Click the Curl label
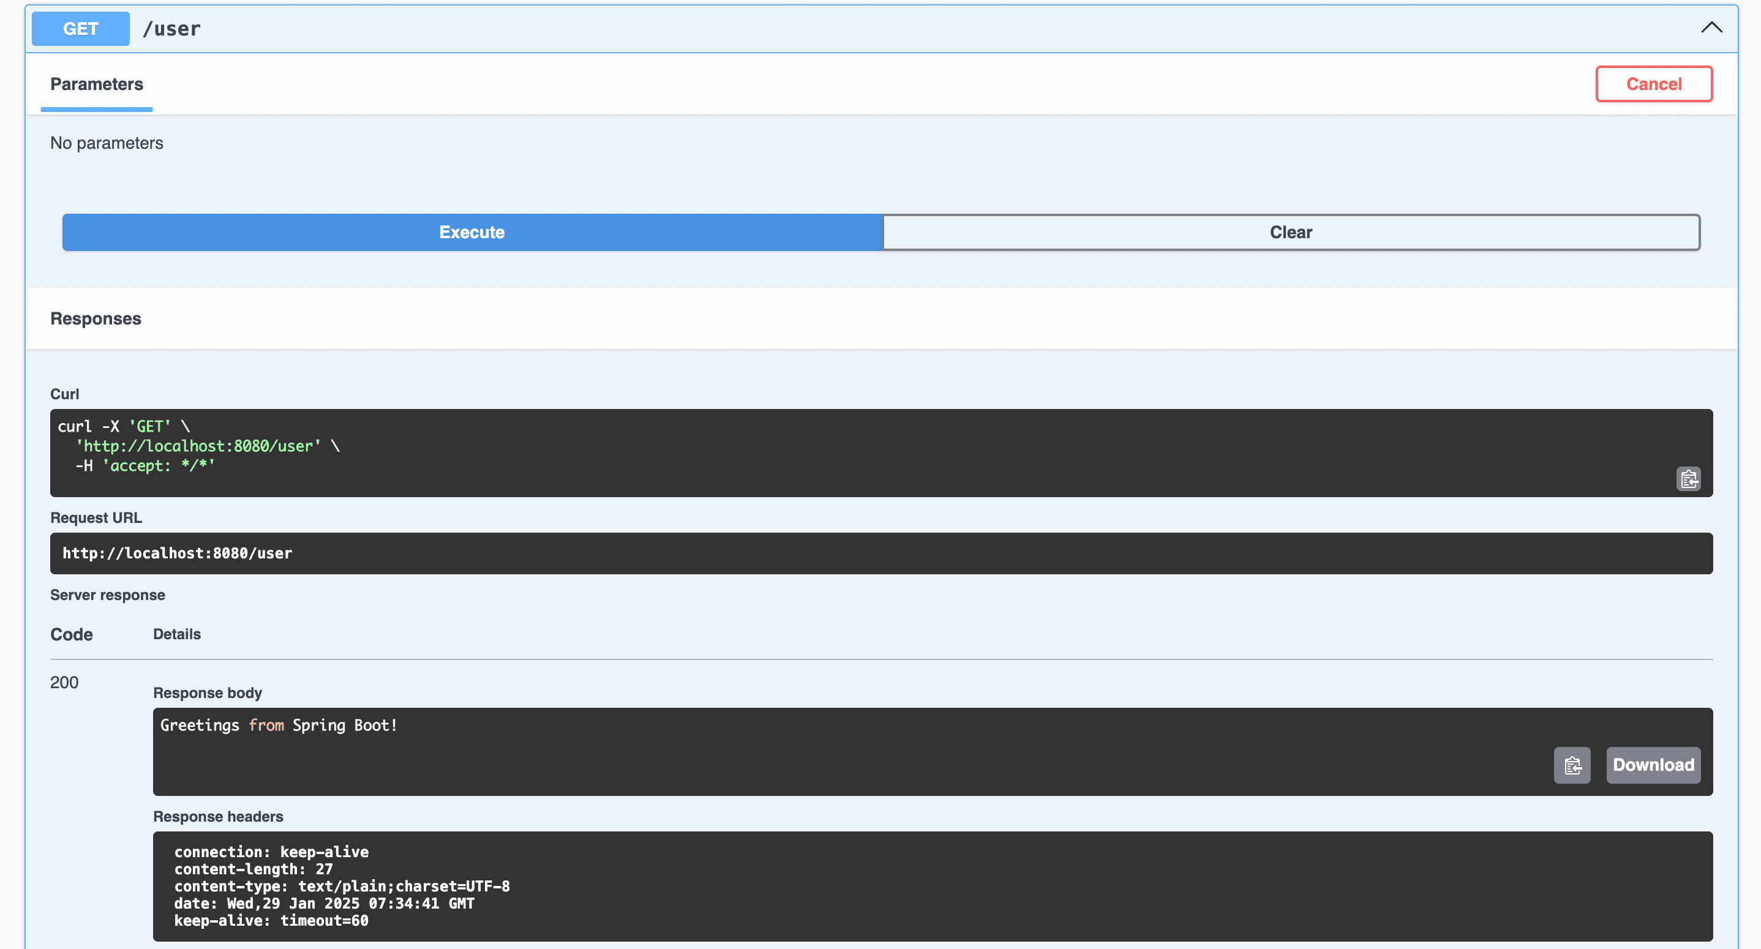The width and height of the screenshot is (1761, 949). coord(65,394)
